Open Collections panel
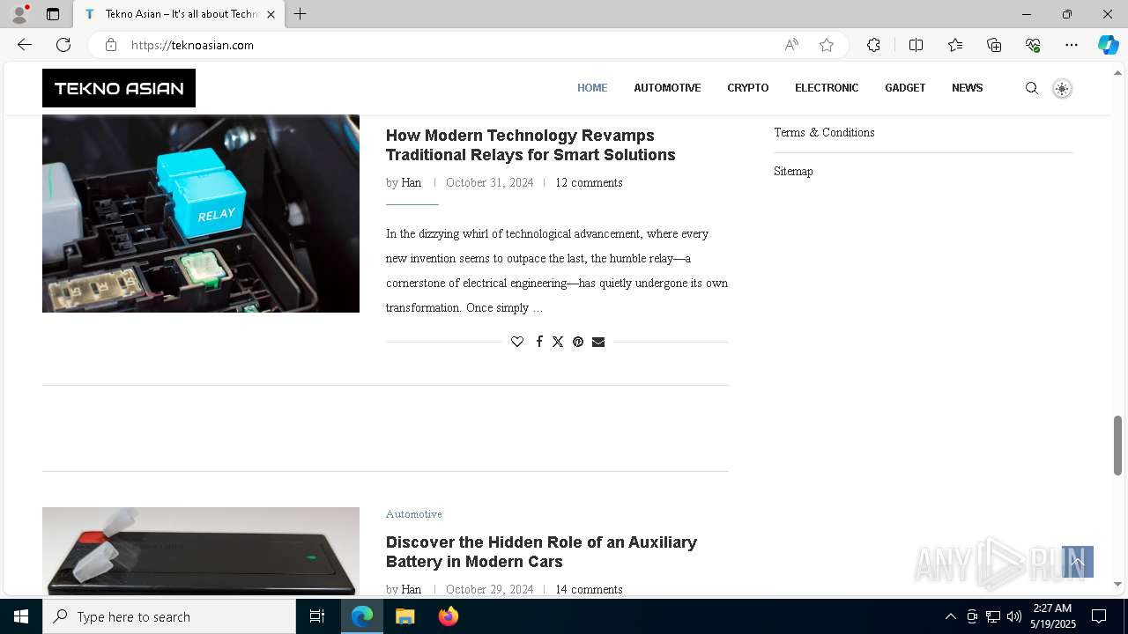This screenshot has width=1128, height=634. pos(994,45)
